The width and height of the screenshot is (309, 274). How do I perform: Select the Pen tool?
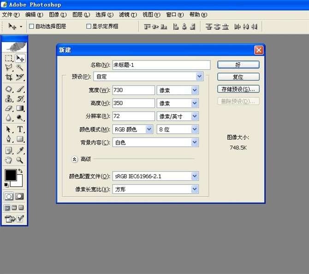8,139
